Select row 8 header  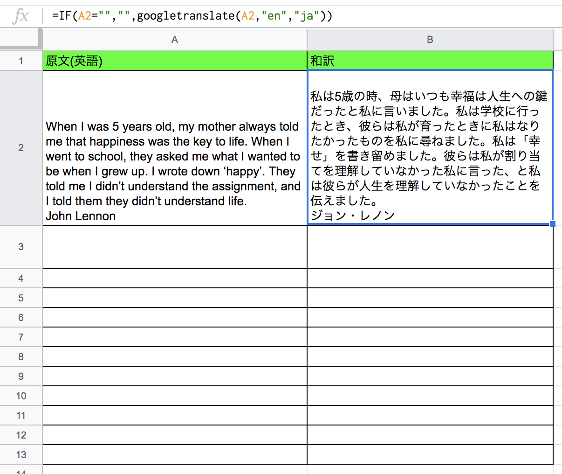point(21,356)
